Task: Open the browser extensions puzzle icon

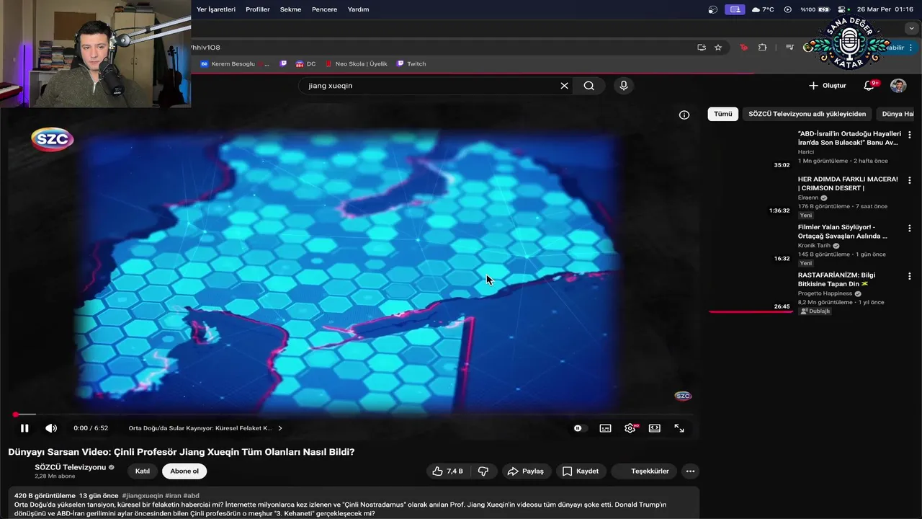Action: [763, 48]
